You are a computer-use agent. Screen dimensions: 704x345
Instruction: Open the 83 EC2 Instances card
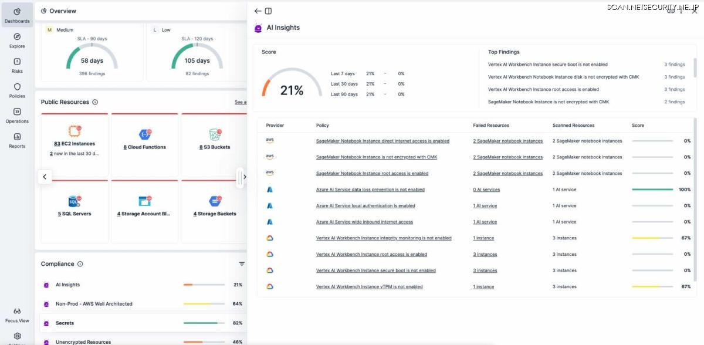point(75,144)
